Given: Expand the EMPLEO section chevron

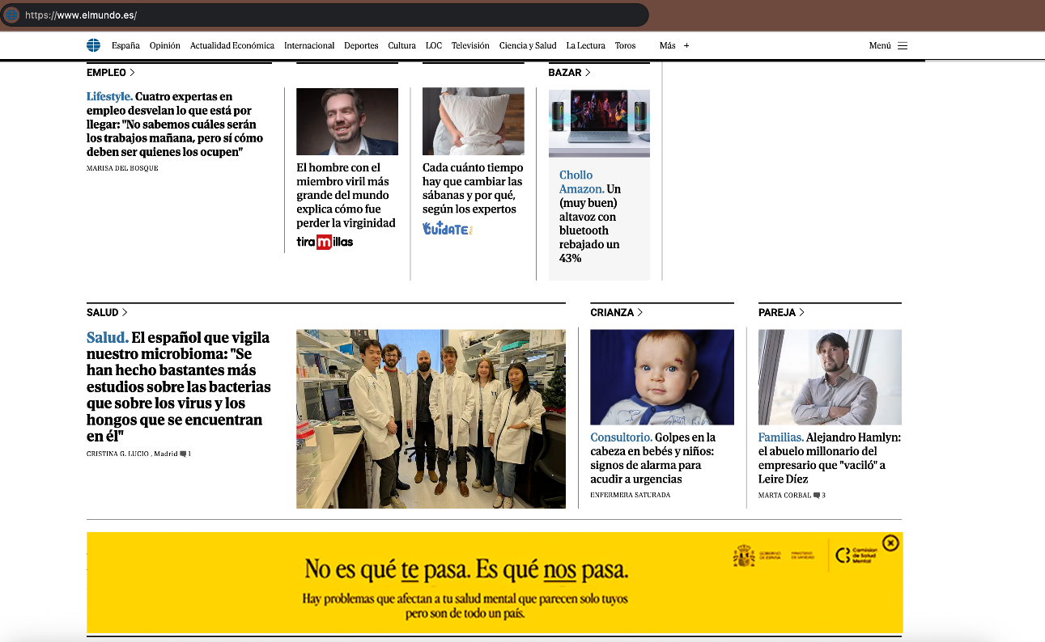Looking at the screenshot, I should point(132,73).
